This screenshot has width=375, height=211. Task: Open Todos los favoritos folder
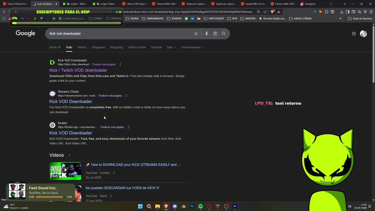pyautogui.click(x=360, y=18)
